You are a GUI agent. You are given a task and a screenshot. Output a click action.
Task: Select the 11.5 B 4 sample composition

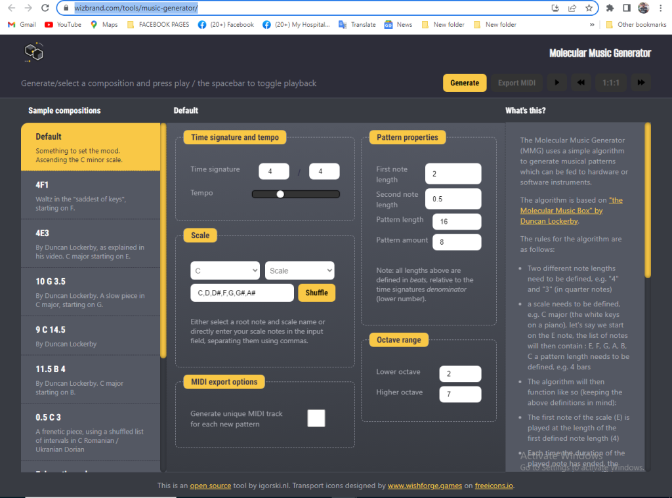91,380
